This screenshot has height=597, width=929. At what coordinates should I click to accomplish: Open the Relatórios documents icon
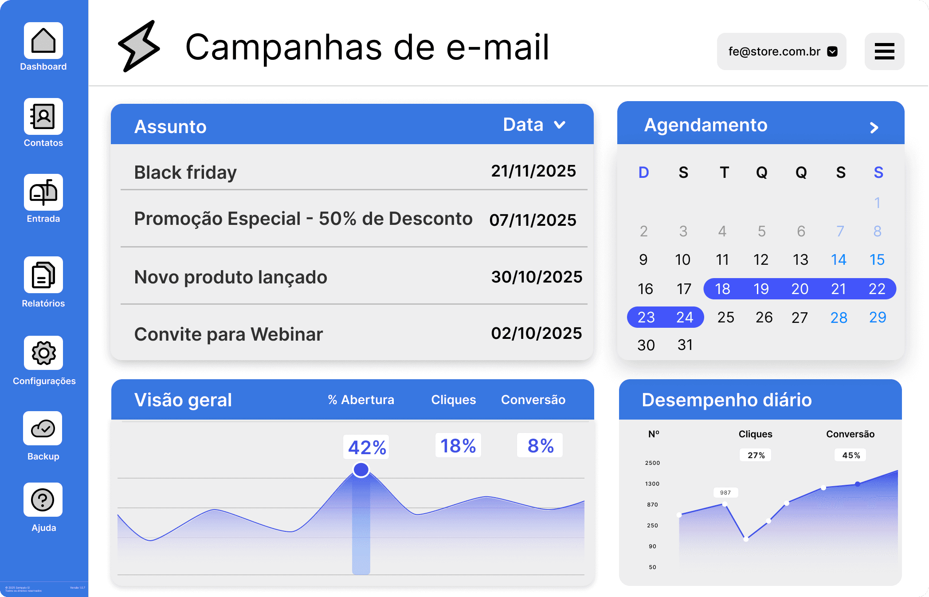click(43, 275)
